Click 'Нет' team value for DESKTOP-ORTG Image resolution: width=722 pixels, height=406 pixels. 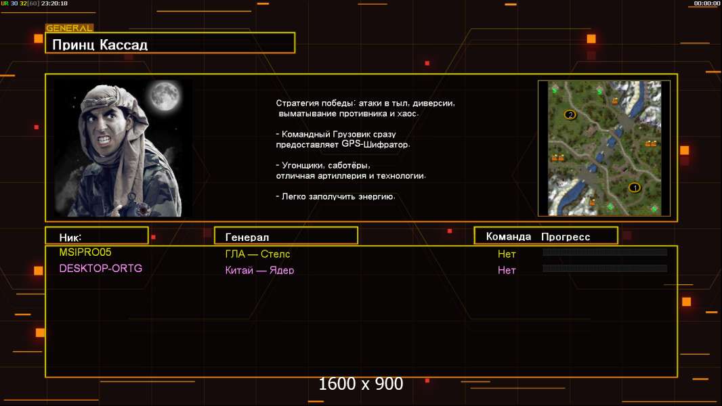click(x=507, y=271)
